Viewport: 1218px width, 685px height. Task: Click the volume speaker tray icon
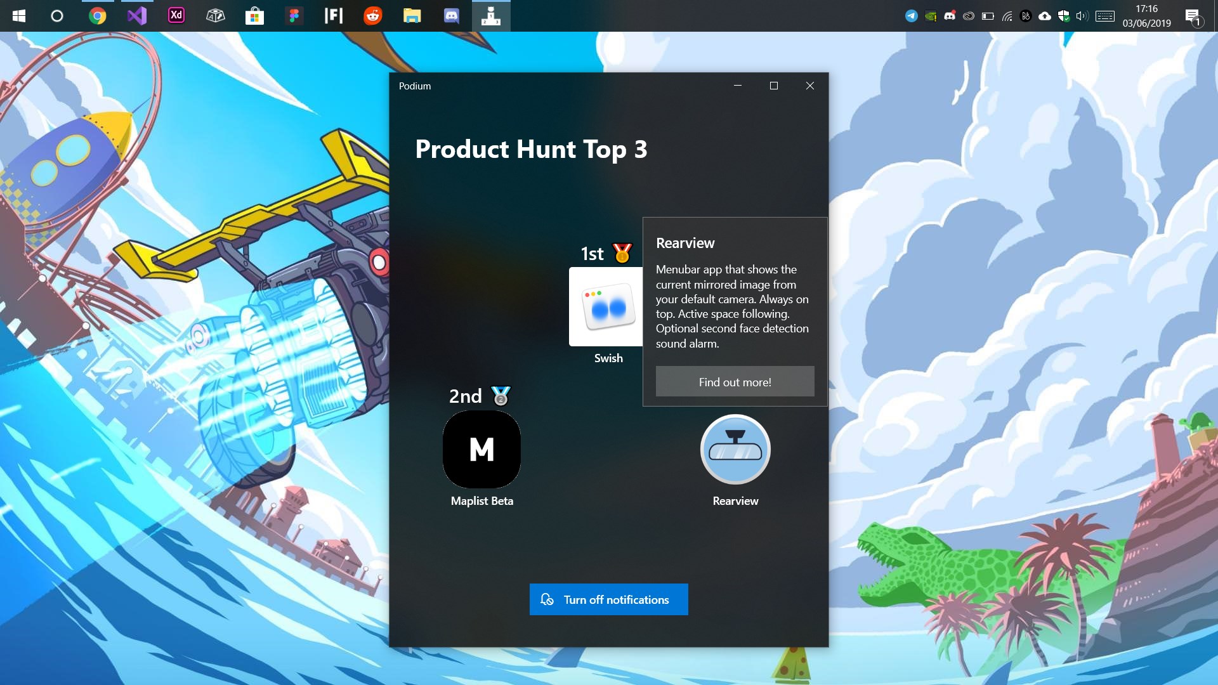[1082, 16]
